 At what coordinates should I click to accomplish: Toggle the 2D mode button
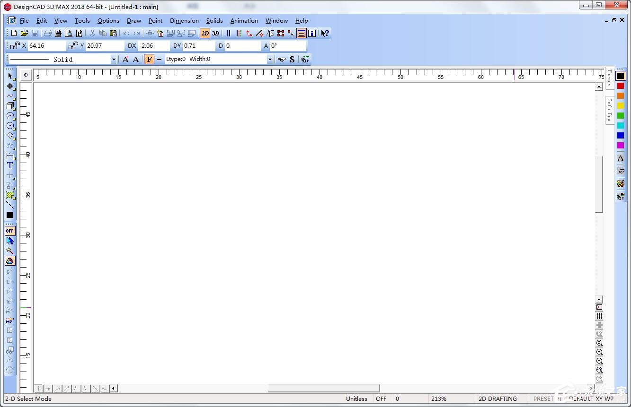click(204, 33)
